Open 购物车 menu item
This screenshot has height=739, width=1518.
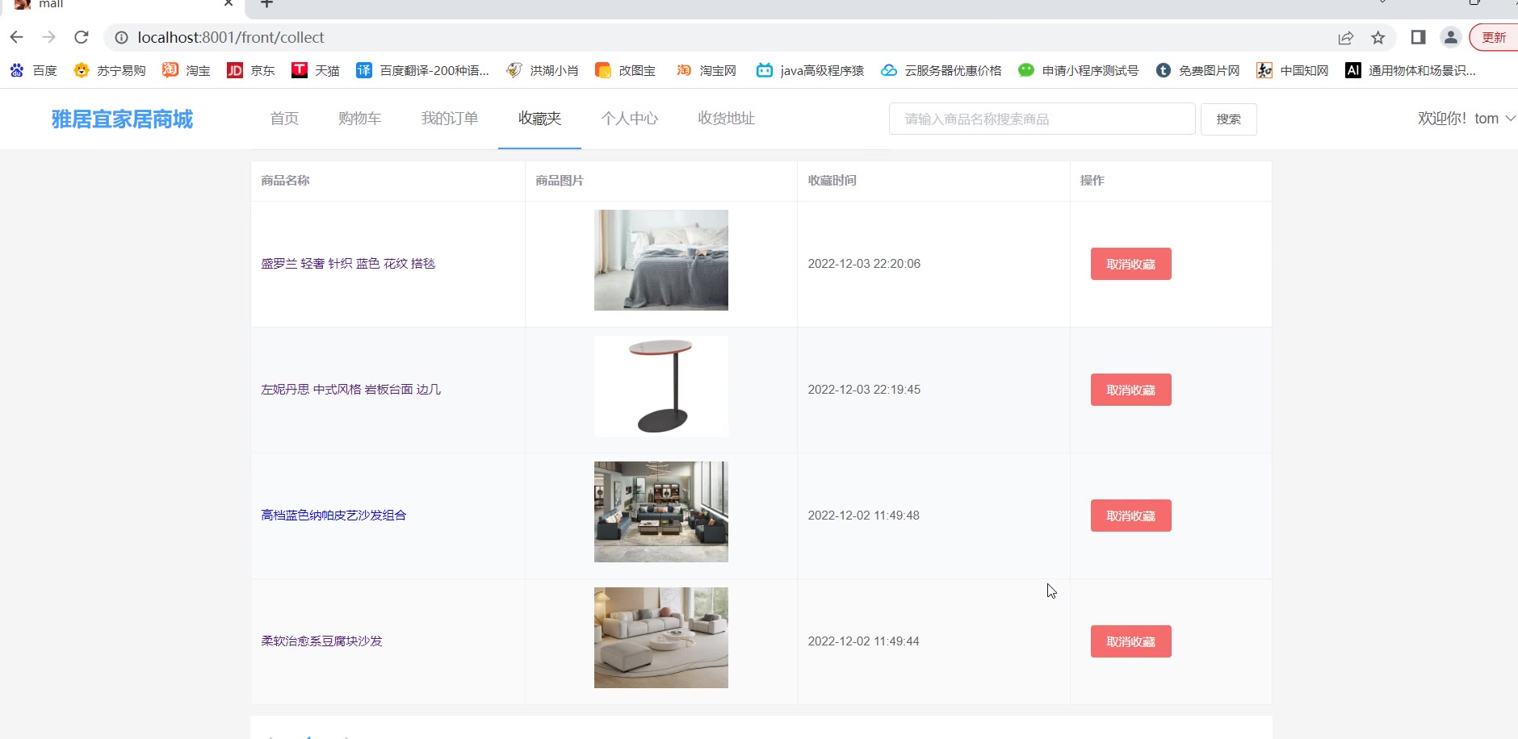[359, 119]
